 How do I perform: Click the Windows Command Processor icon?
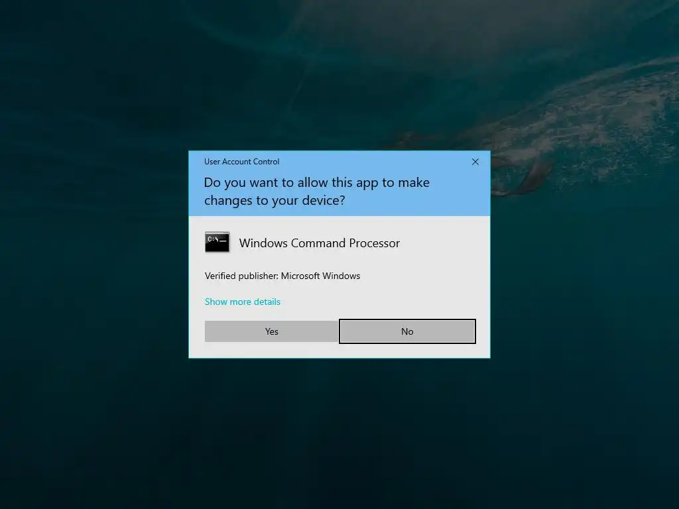217,243
